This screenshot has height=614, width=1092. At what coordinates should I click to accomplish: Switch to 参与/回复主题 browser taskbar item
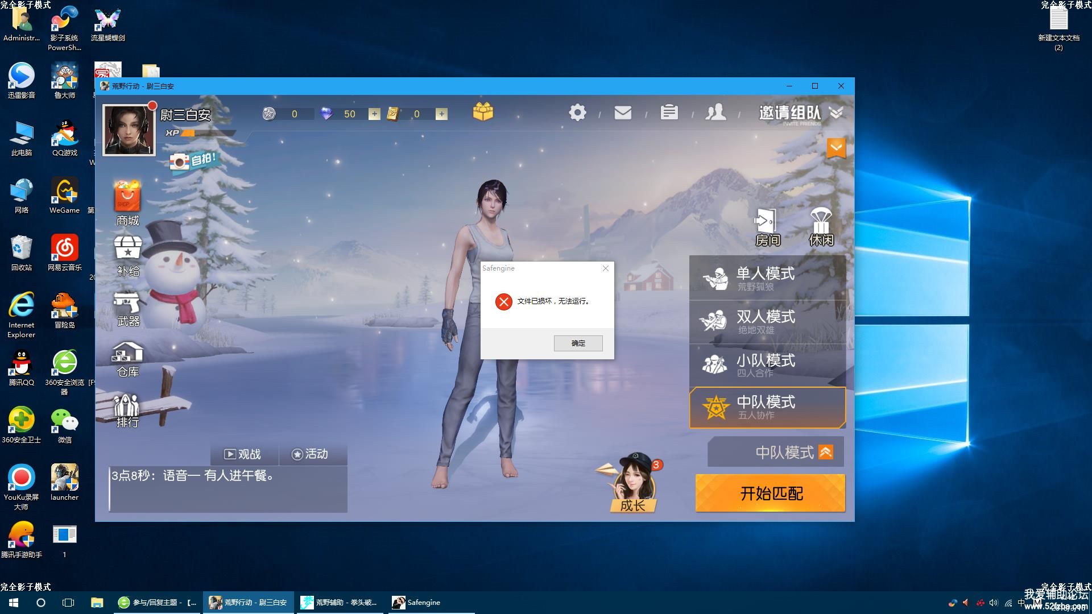click(x=157, y=603)
